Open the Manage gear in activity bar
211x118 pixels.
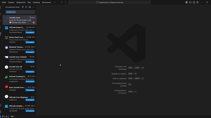coord(1,111)
